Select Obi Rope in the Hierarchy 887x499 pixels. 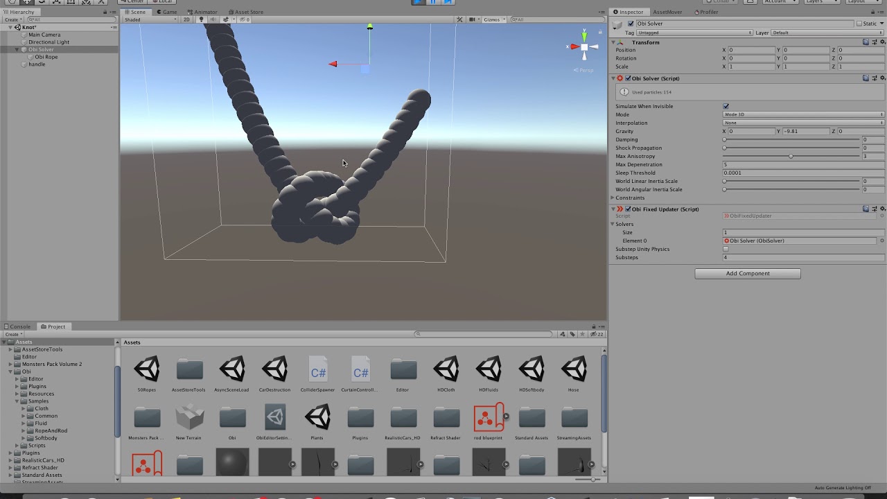[x=46, y=57]
